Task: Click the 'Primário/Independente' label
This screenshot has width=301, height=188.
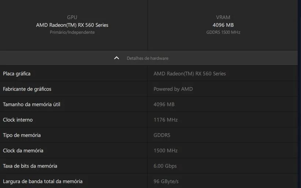Action: pos(72,32)
